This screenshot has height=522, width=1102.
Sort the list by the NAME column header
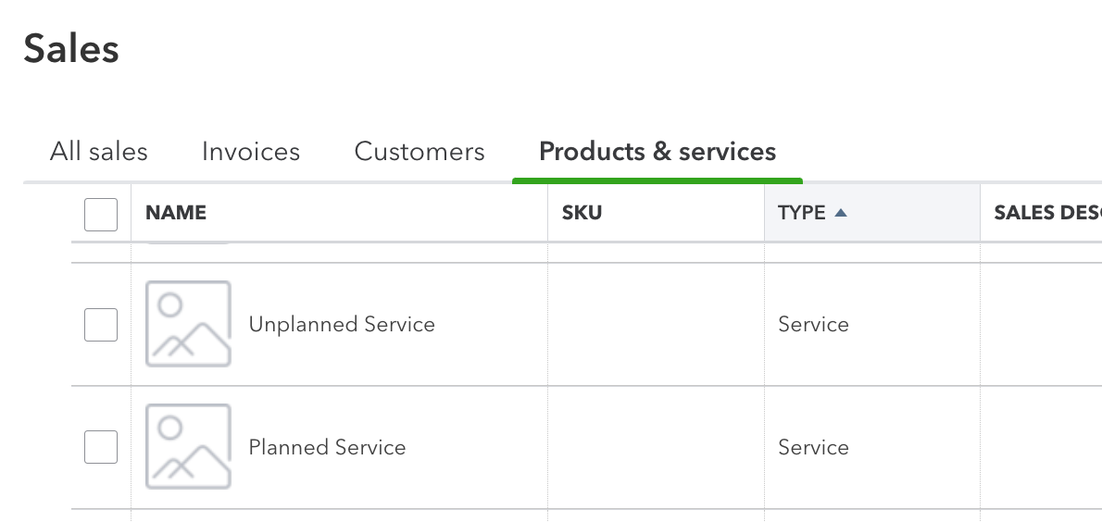(x=176, y=213)
